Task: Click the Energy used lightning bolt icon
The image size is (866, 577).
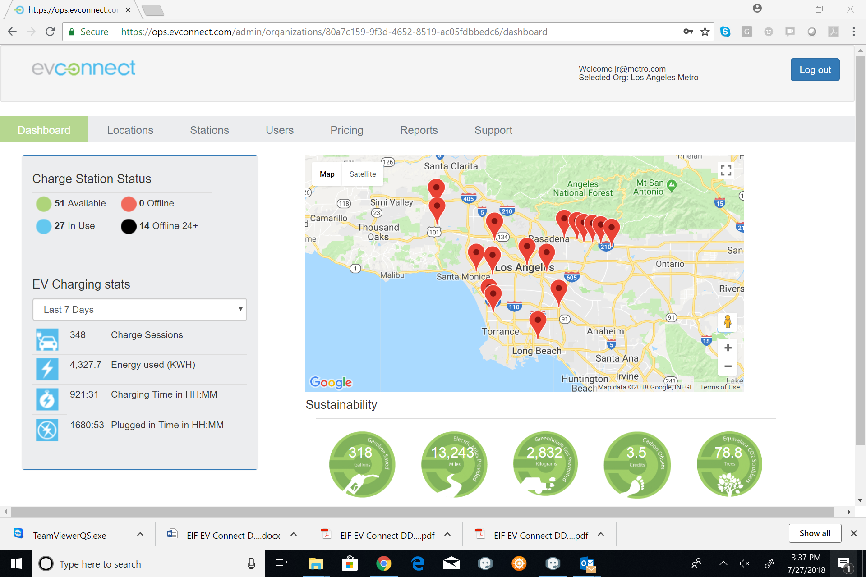Action: (x=47, y=369)
